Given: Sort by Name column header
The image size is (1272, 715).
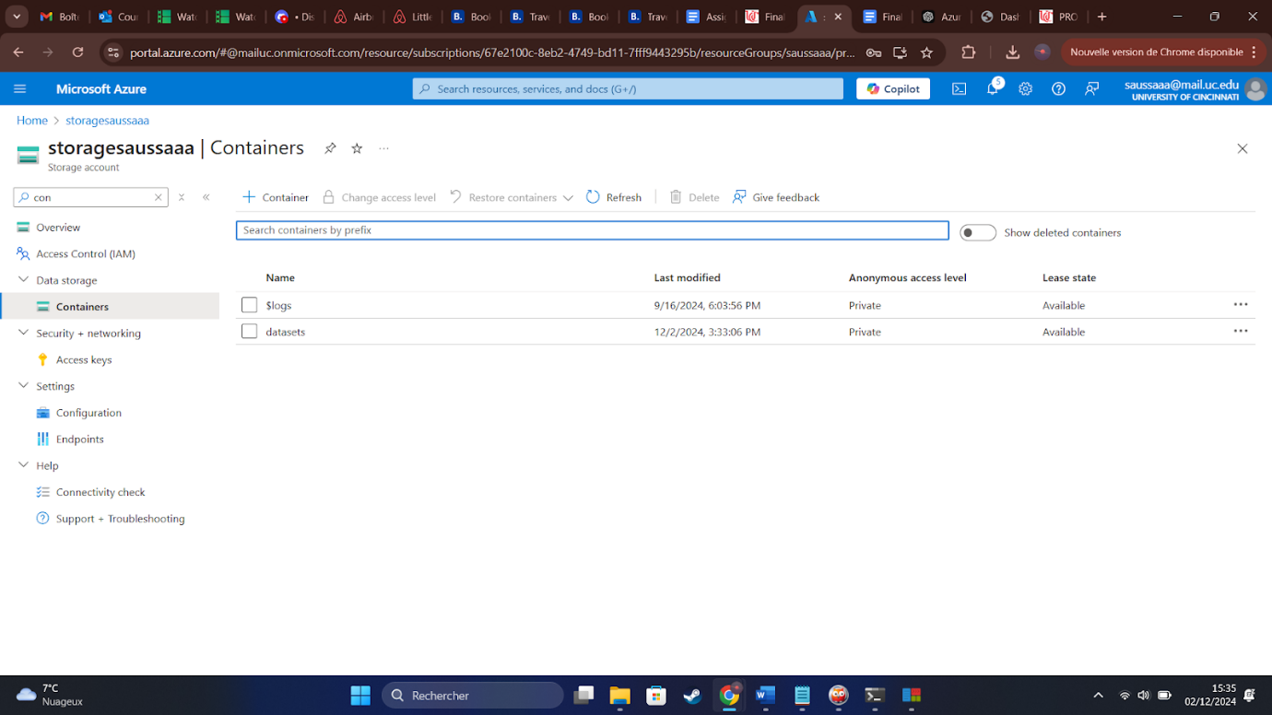Looking at the screenshot, I should 280,277.
